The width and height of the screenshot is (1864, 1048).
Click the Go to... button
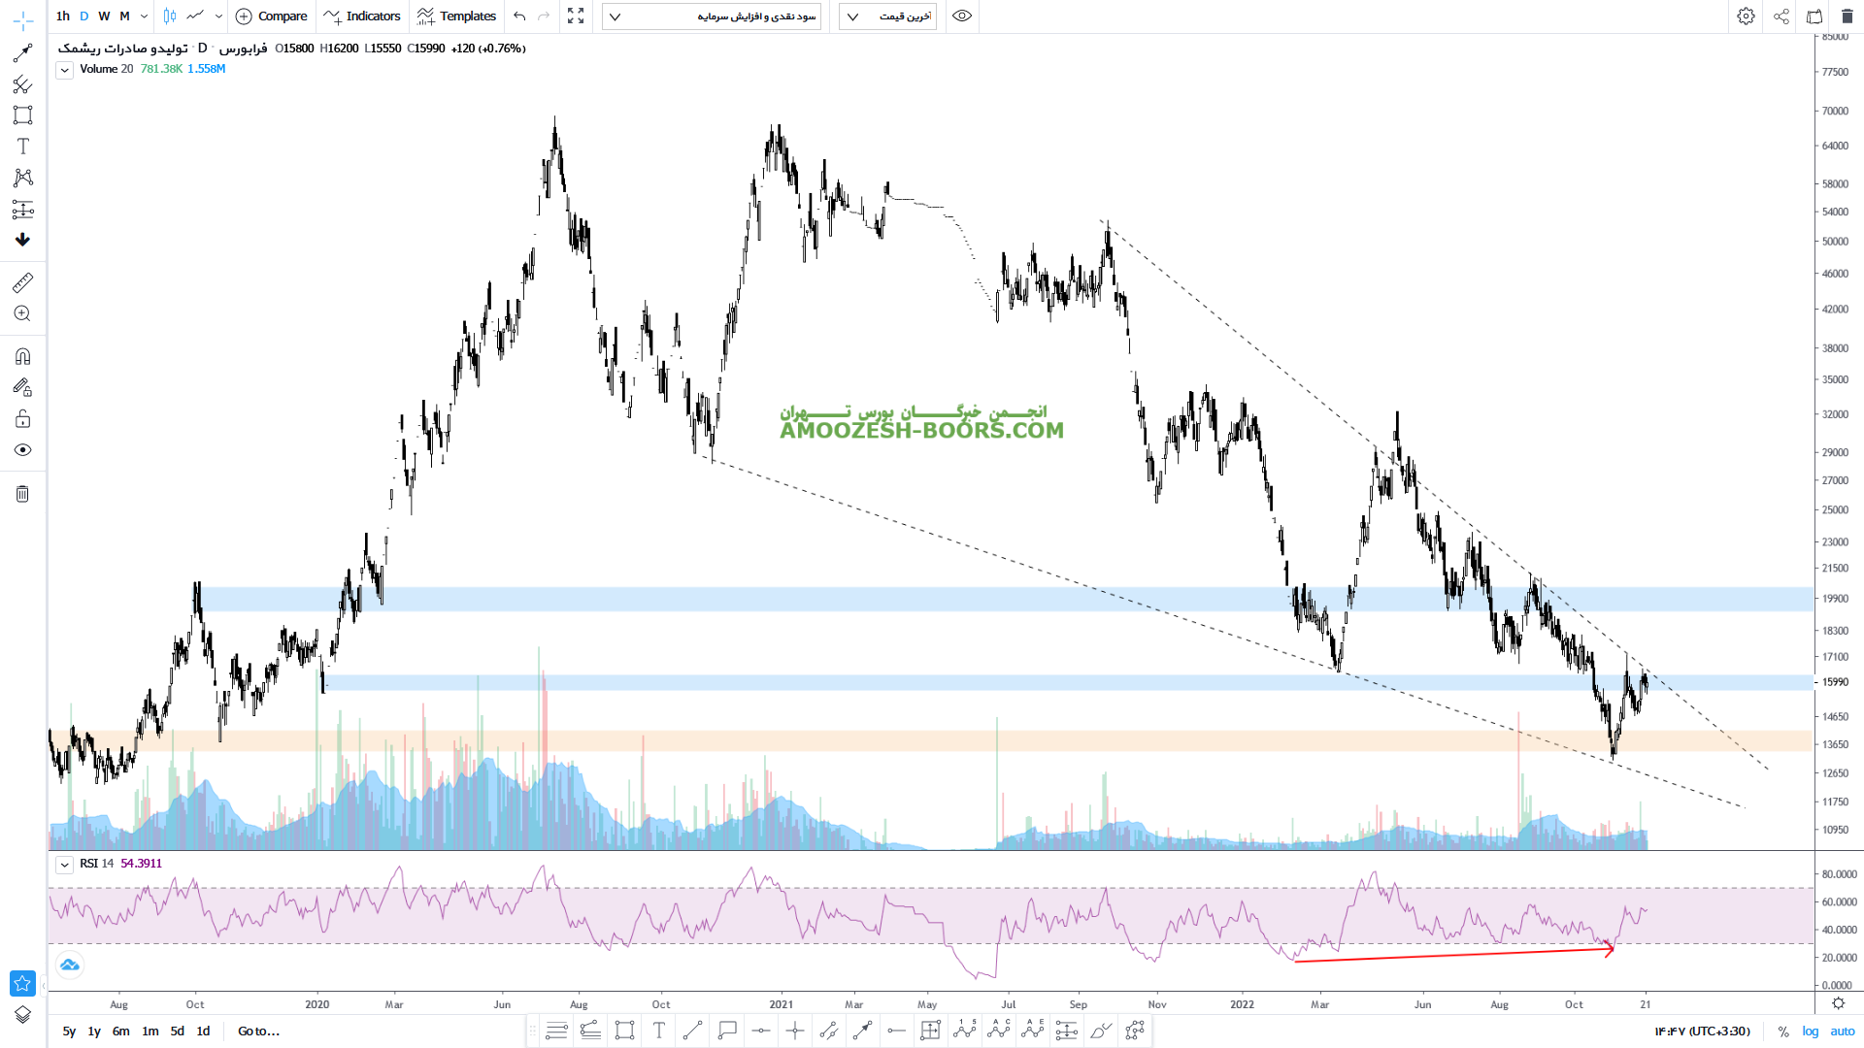pyautogui.click(x=258, y=1032)
